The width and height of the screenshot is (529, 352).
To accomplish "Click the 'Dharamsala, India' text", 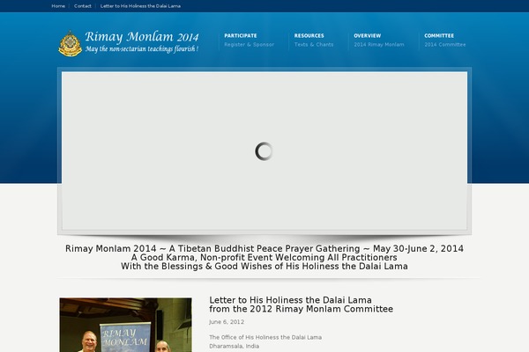I will (235, 346).
